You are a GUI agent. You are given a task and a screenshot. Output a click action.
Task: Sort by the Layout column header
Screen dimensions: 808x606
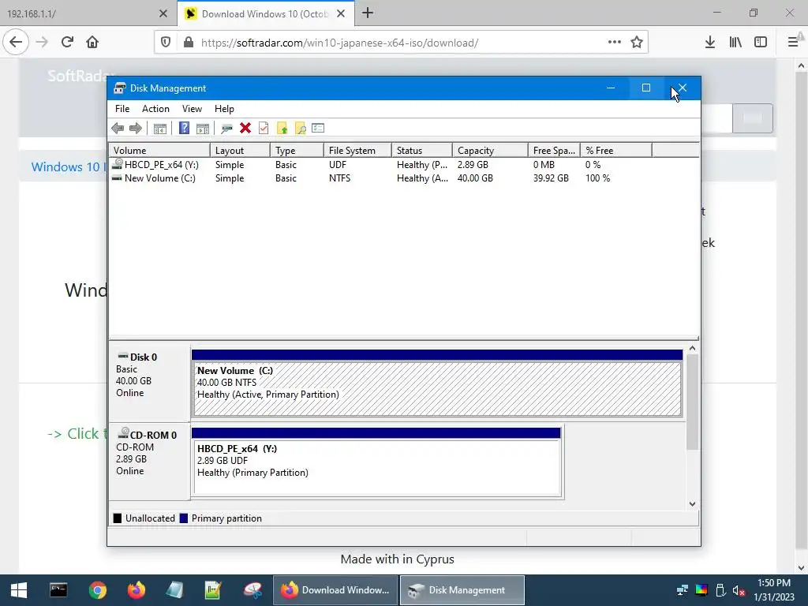pyautogui.click(x=240, y=151)
